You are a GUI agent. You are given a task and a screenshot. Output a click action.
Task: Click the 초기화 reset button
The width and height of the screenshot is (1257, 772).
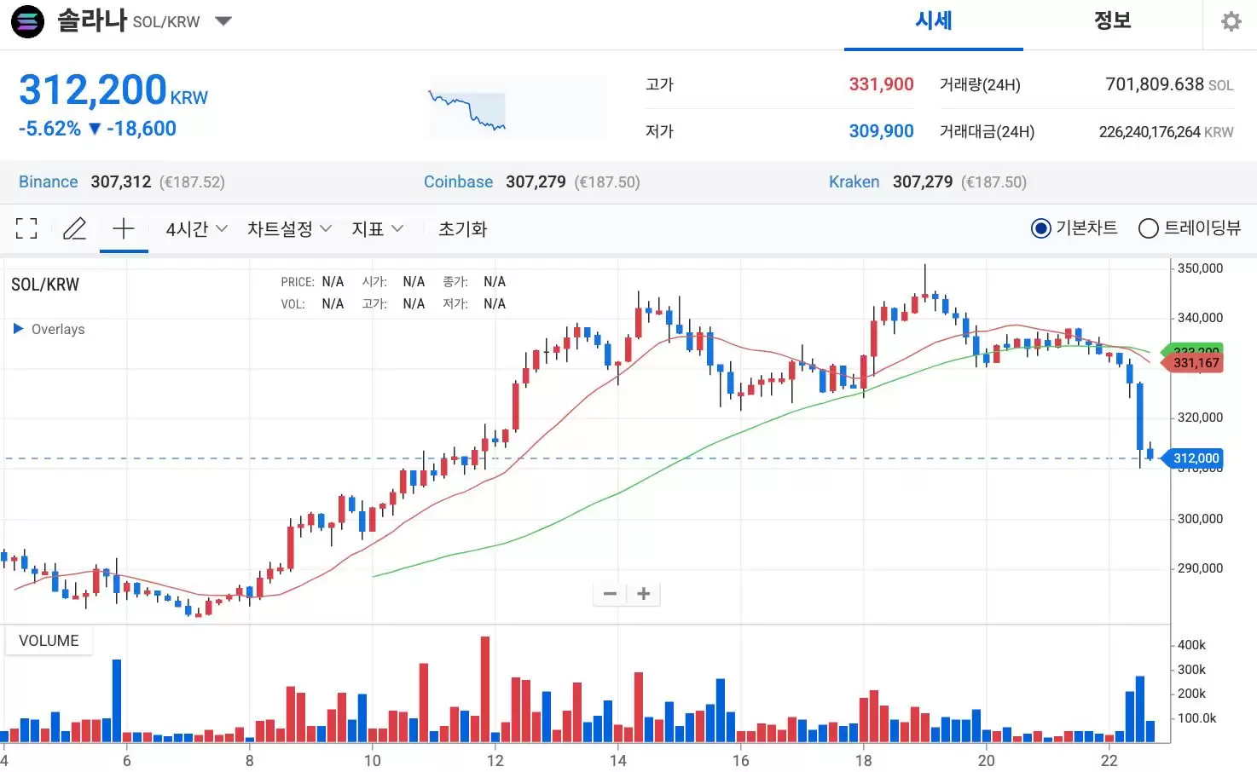tap(462, 228)
